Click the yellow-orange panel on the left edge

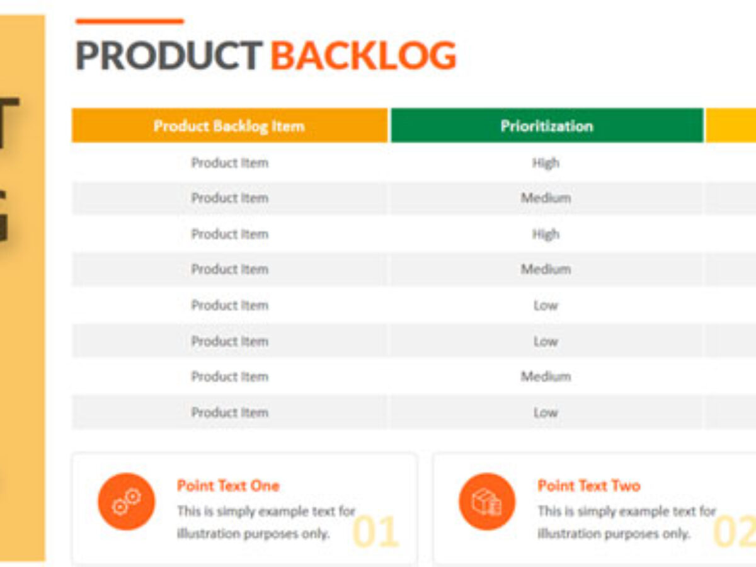point(23,287)
